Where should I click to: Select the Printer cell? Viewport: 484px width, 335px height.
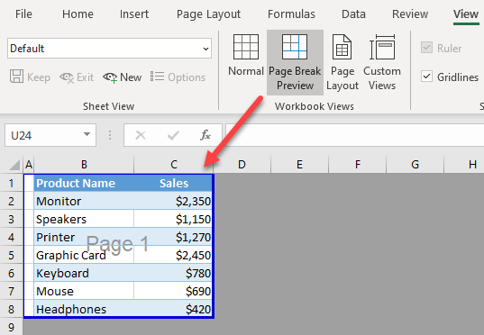pos(84,237)
